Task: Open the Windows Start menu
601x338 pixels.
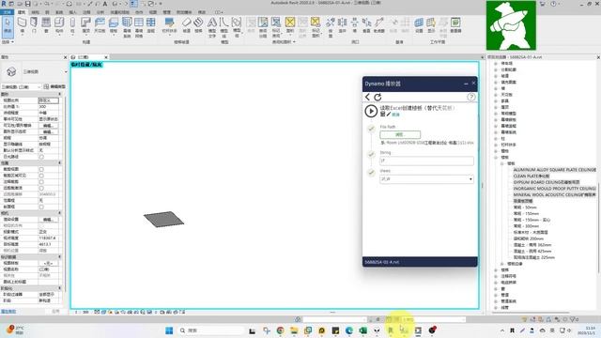Action: (x=169, y=330)
